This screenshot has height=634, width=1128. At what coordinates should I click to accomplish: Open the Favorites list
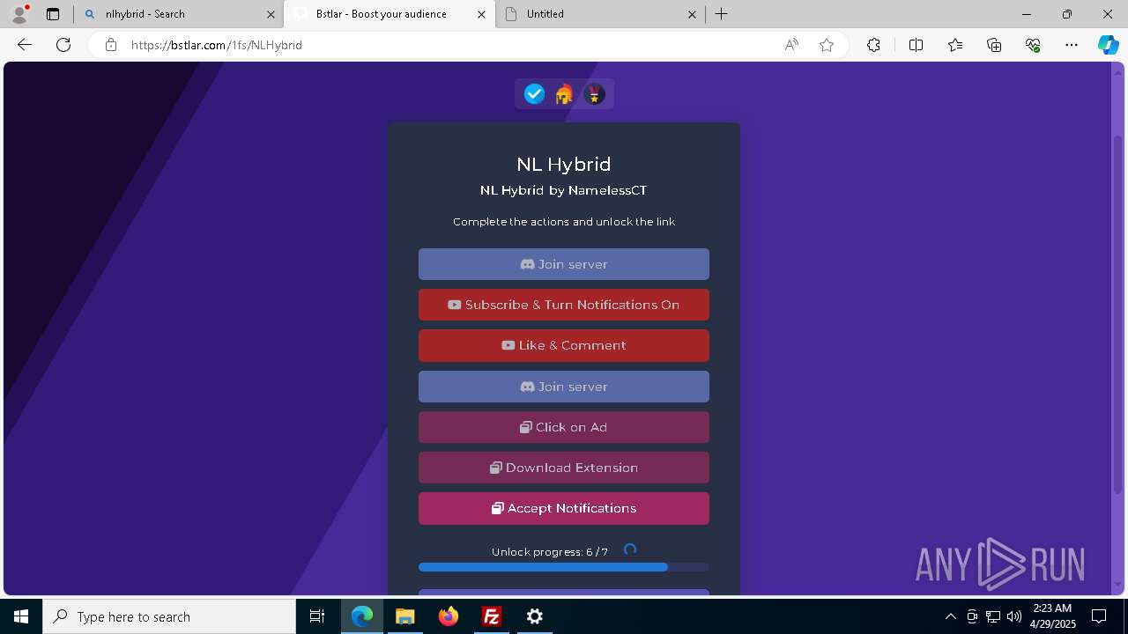(955, 45)
